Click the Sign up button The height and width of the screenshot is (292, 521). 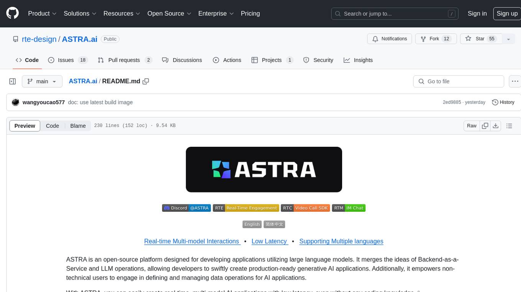(507, 13)
